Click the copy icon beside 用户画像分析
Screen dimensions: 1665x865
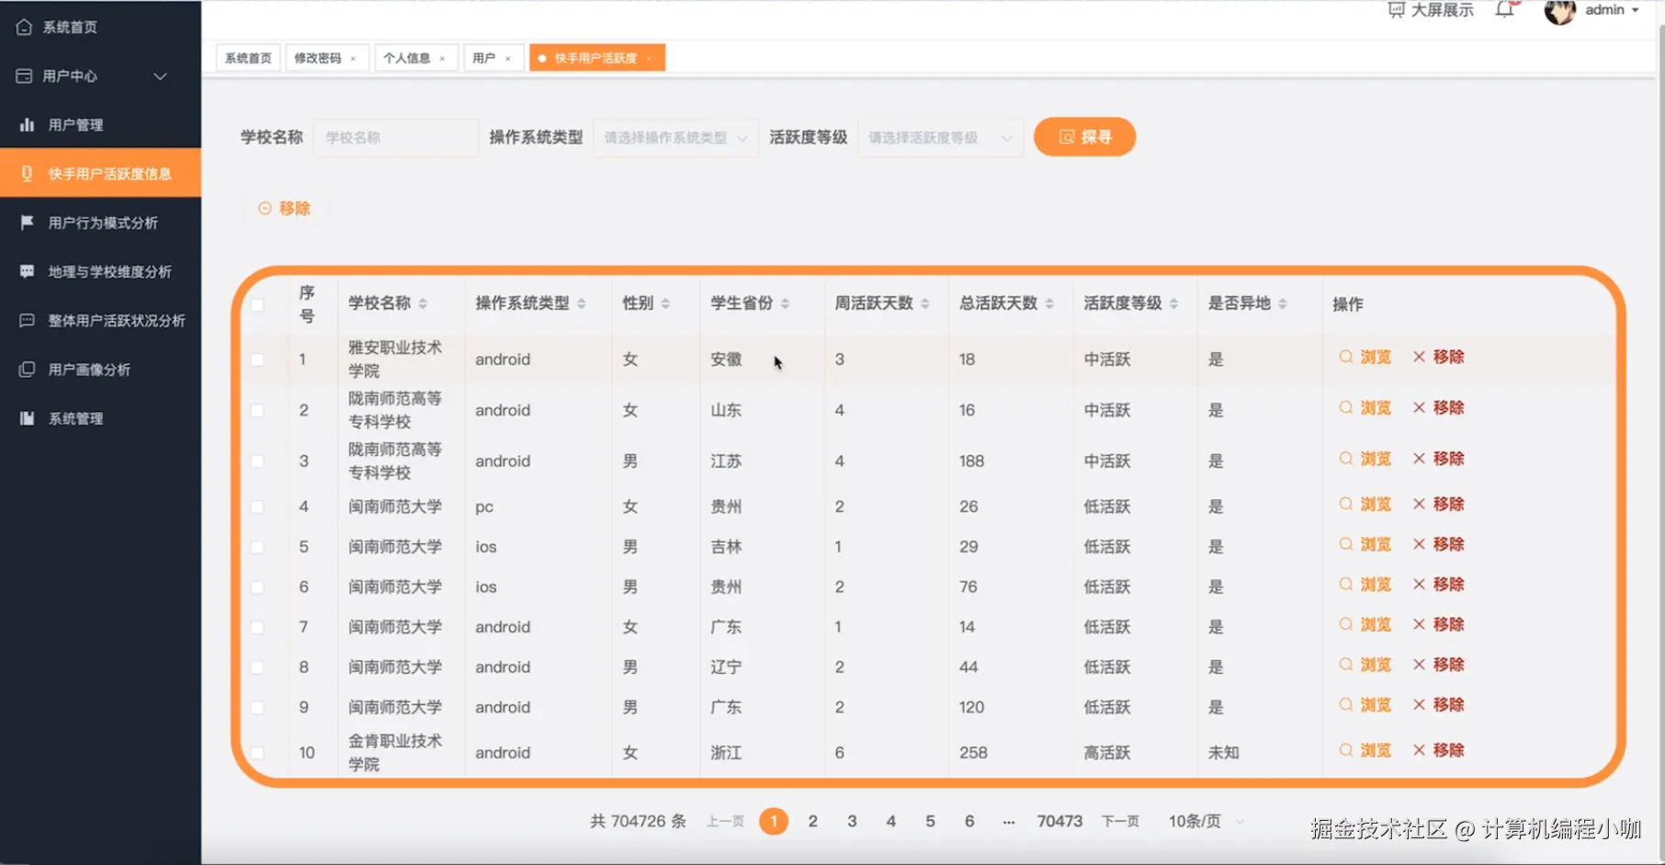coord(27,370)
